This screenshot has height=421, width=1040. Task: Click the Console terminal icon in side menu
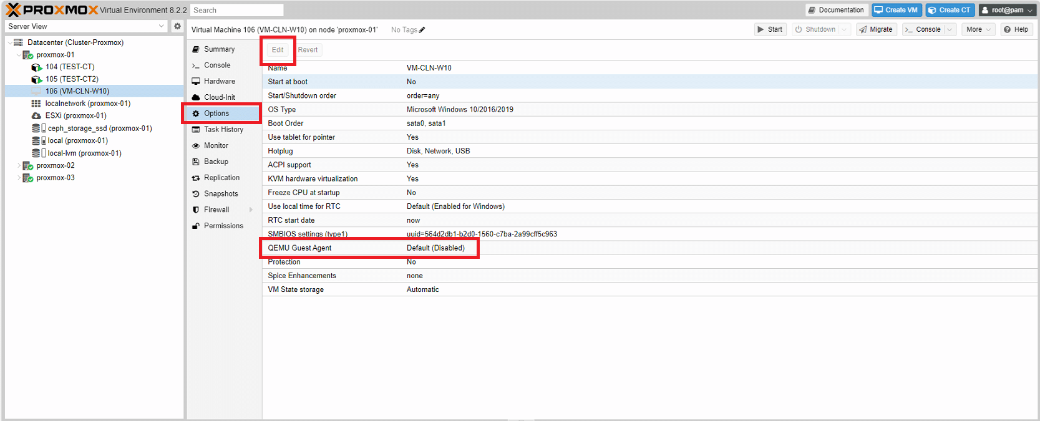[x=196, y=65]
